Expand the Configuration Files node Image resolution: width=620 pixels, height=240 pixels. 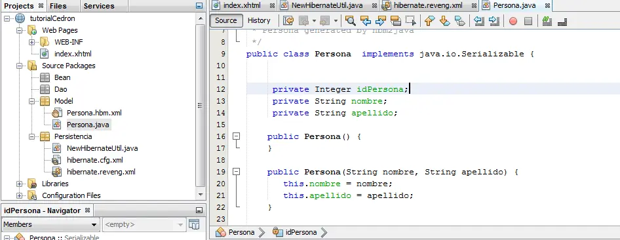(x=19, y=195)
